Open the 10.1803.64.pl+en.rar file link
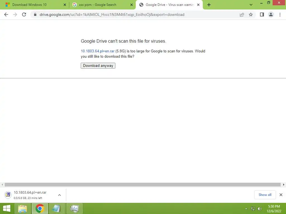This screenshot has width=286, height=214. pyautogui.click(x=97, y=51)
